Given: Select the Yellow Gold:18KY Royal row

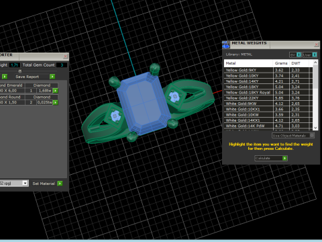Looking at the screenshot, I should pos(268,93).
